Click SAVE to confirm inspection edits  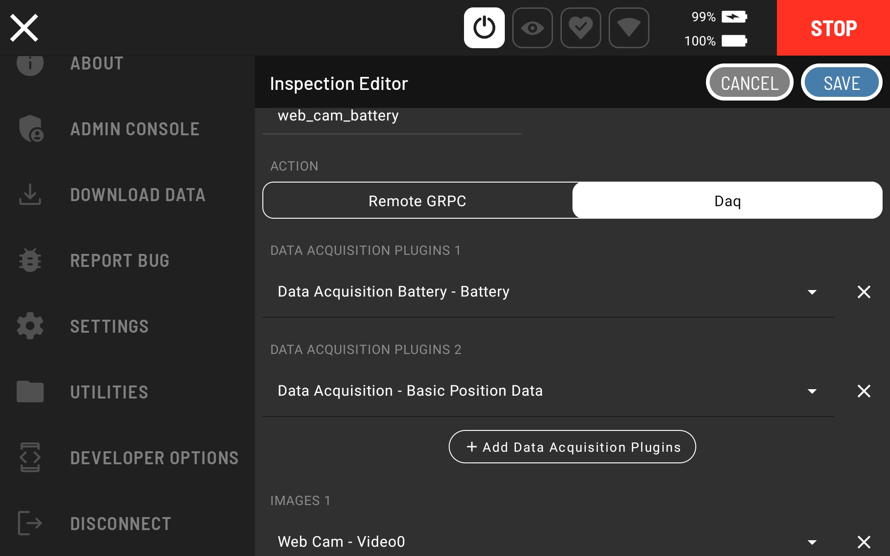[841, 82]
